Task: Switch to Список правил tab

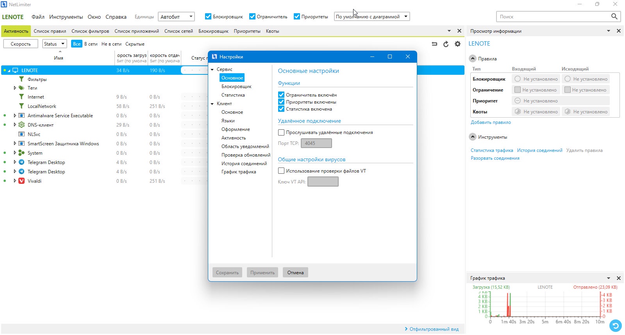Action: tap(50, 31)
